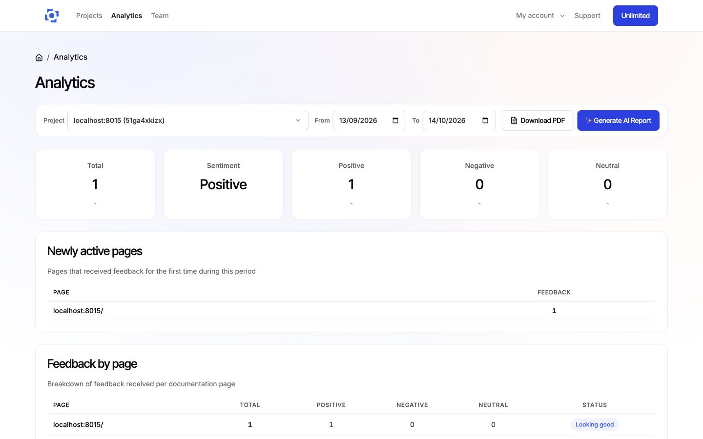The height and width of the screenshot is (439, 703).
Task: Open the From date calendar picker icon
Action: 395,120
